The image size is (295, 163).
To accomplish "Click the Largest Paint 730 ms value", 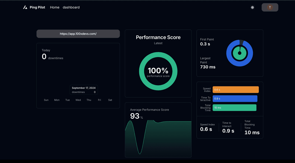I will point(208,67).
